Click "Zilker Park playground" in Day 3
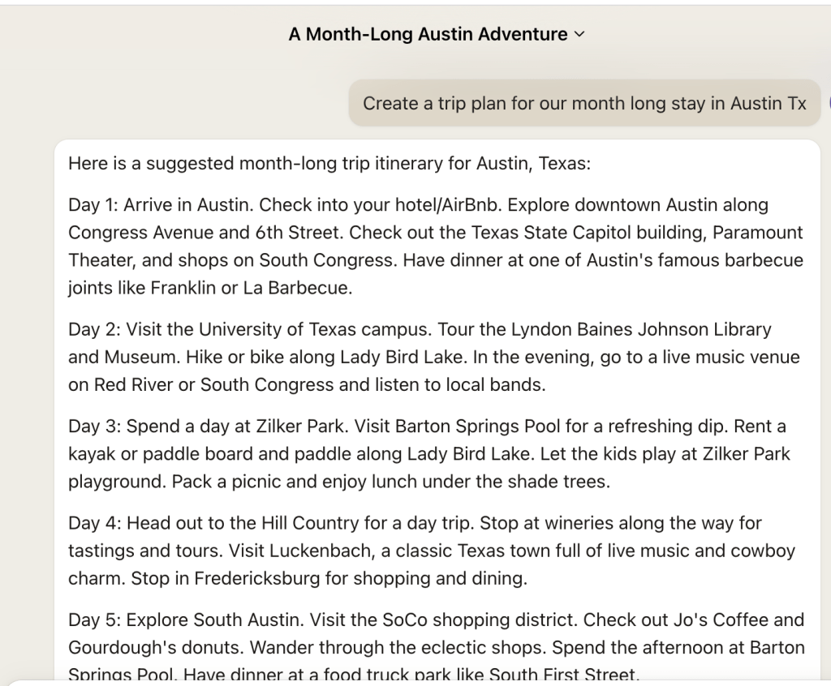The image size is (831, 686). (x=715, y=454)
